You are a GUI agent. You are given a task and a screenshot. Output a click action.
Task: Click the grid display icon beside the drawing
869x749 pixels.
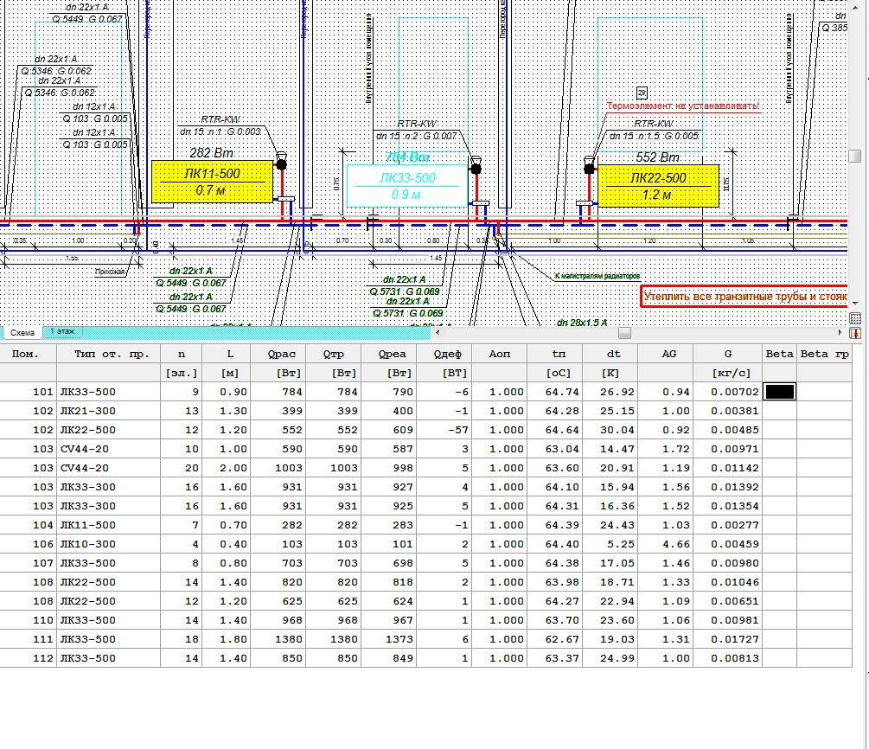click(856, 319)
